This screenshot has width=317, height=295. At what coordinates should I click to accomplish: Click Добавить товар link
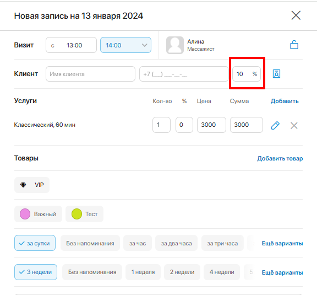pyautogui.click(x=280, y=158)
